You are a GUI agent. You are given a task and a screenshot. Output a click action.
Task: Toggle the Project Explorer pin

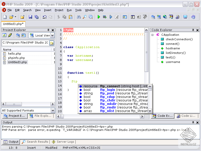[x=48, y=30]
